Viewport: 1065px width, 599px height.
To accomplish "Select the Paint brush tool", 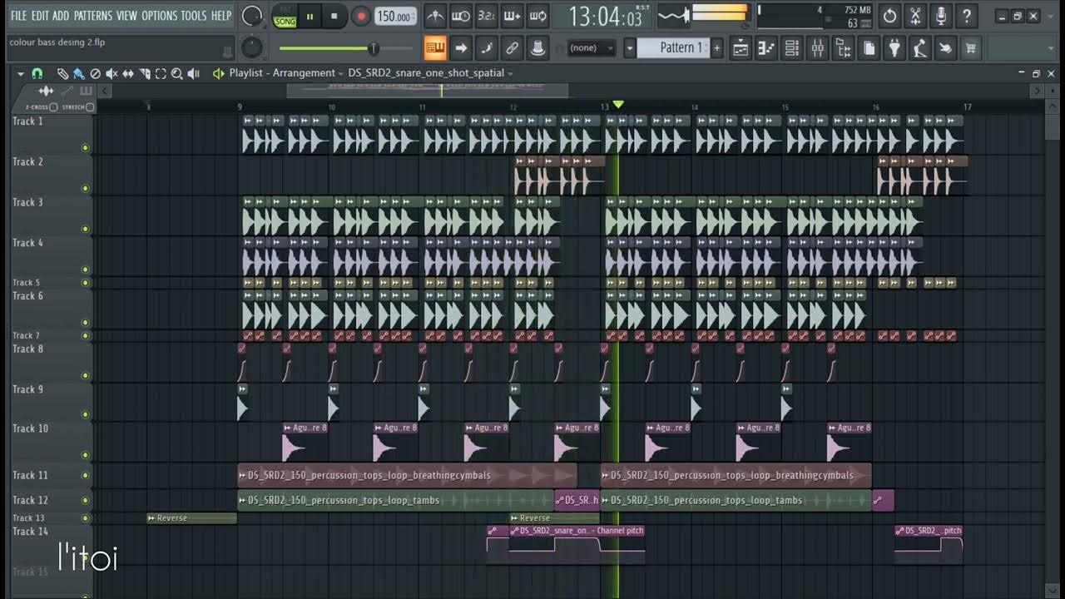I will [78, 73].
